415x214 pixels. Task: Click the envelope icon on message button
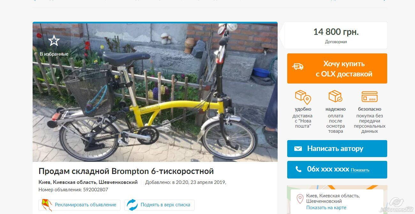pyautogui.click(x=298, y=149)
